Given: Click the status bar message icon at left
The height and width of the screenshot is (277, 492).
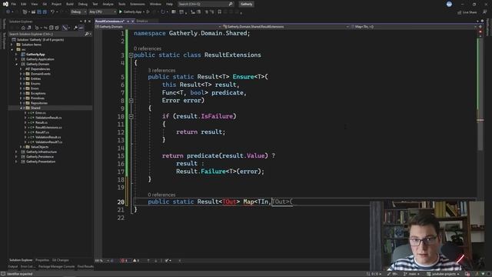Looking at the screenshot, I should point(3,274).
